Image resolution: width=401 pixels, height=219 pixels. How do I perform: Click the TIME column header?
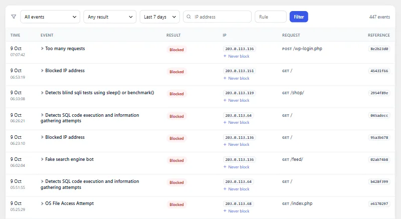click(15, 35)
